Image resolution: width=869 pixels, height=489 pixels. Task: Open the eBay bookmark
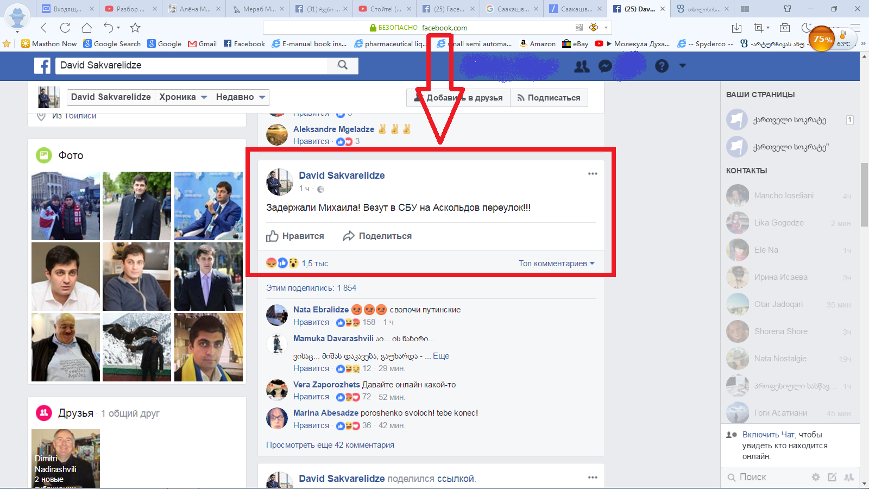tap(575, 43)
